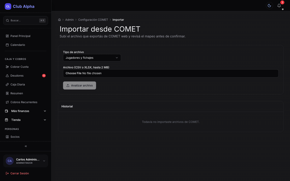Click the ⌘K shortcut hint in search
290x181 pixels.
pos(42,21)
